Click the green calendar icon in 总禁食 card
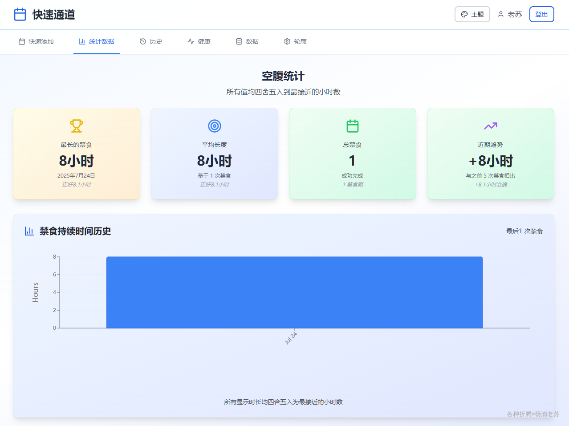 (x=353, y=126)
